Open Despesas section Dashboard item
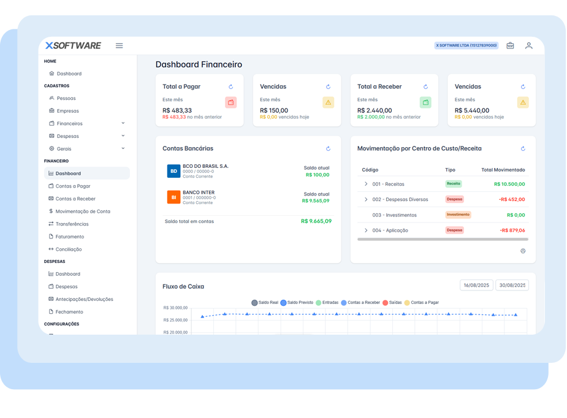The height and width of the screenshot is (418, 567). tap(87, 274)
